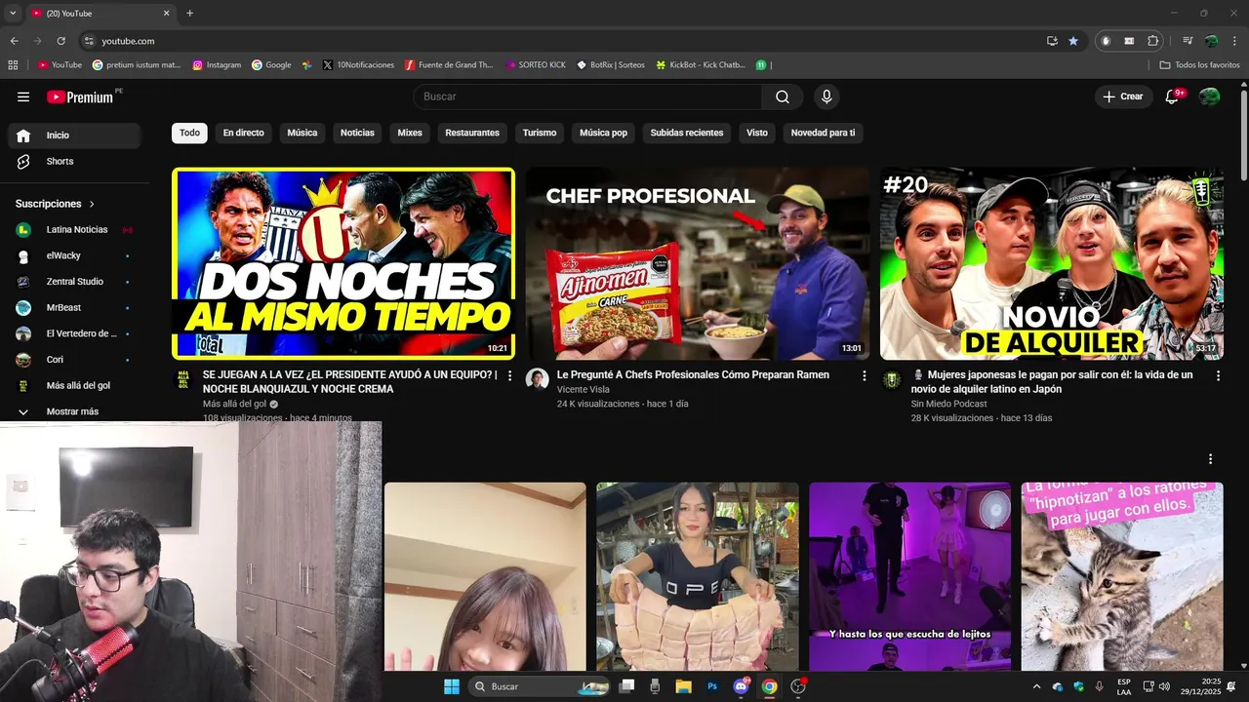This screenshot has height=702, width=1249.
Task: Go to Inicio in the sidebar
Action: (74, 136)
